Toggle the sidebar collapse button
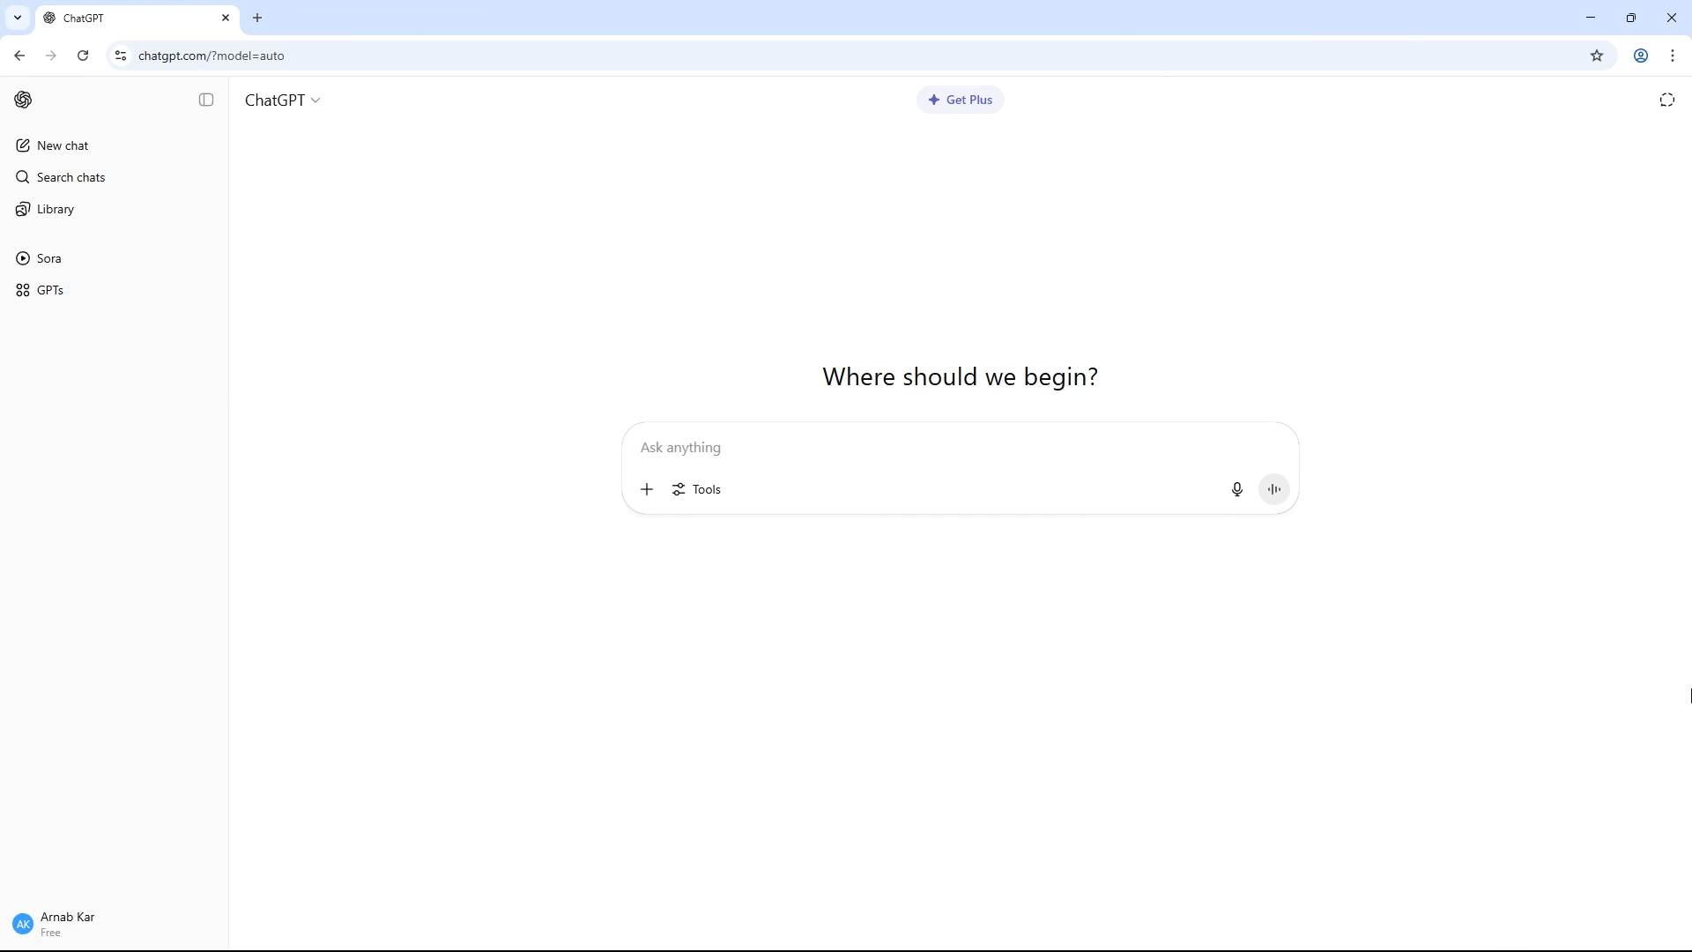 click(x=206, y=100)
